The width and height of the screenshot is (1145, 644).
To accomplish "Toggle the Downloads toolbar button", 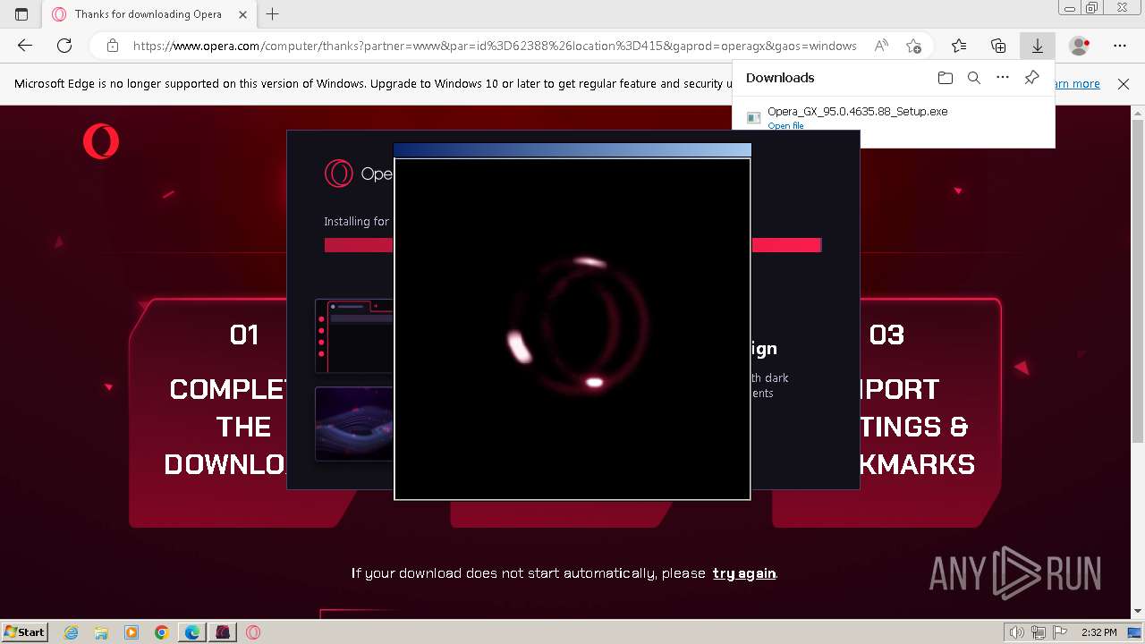I will pos(1038,46).
